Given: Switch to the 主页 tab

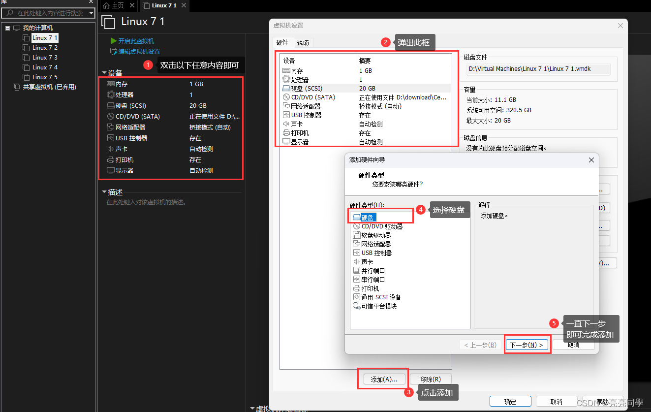Looking at the screenshot, I should pos(118,5).
